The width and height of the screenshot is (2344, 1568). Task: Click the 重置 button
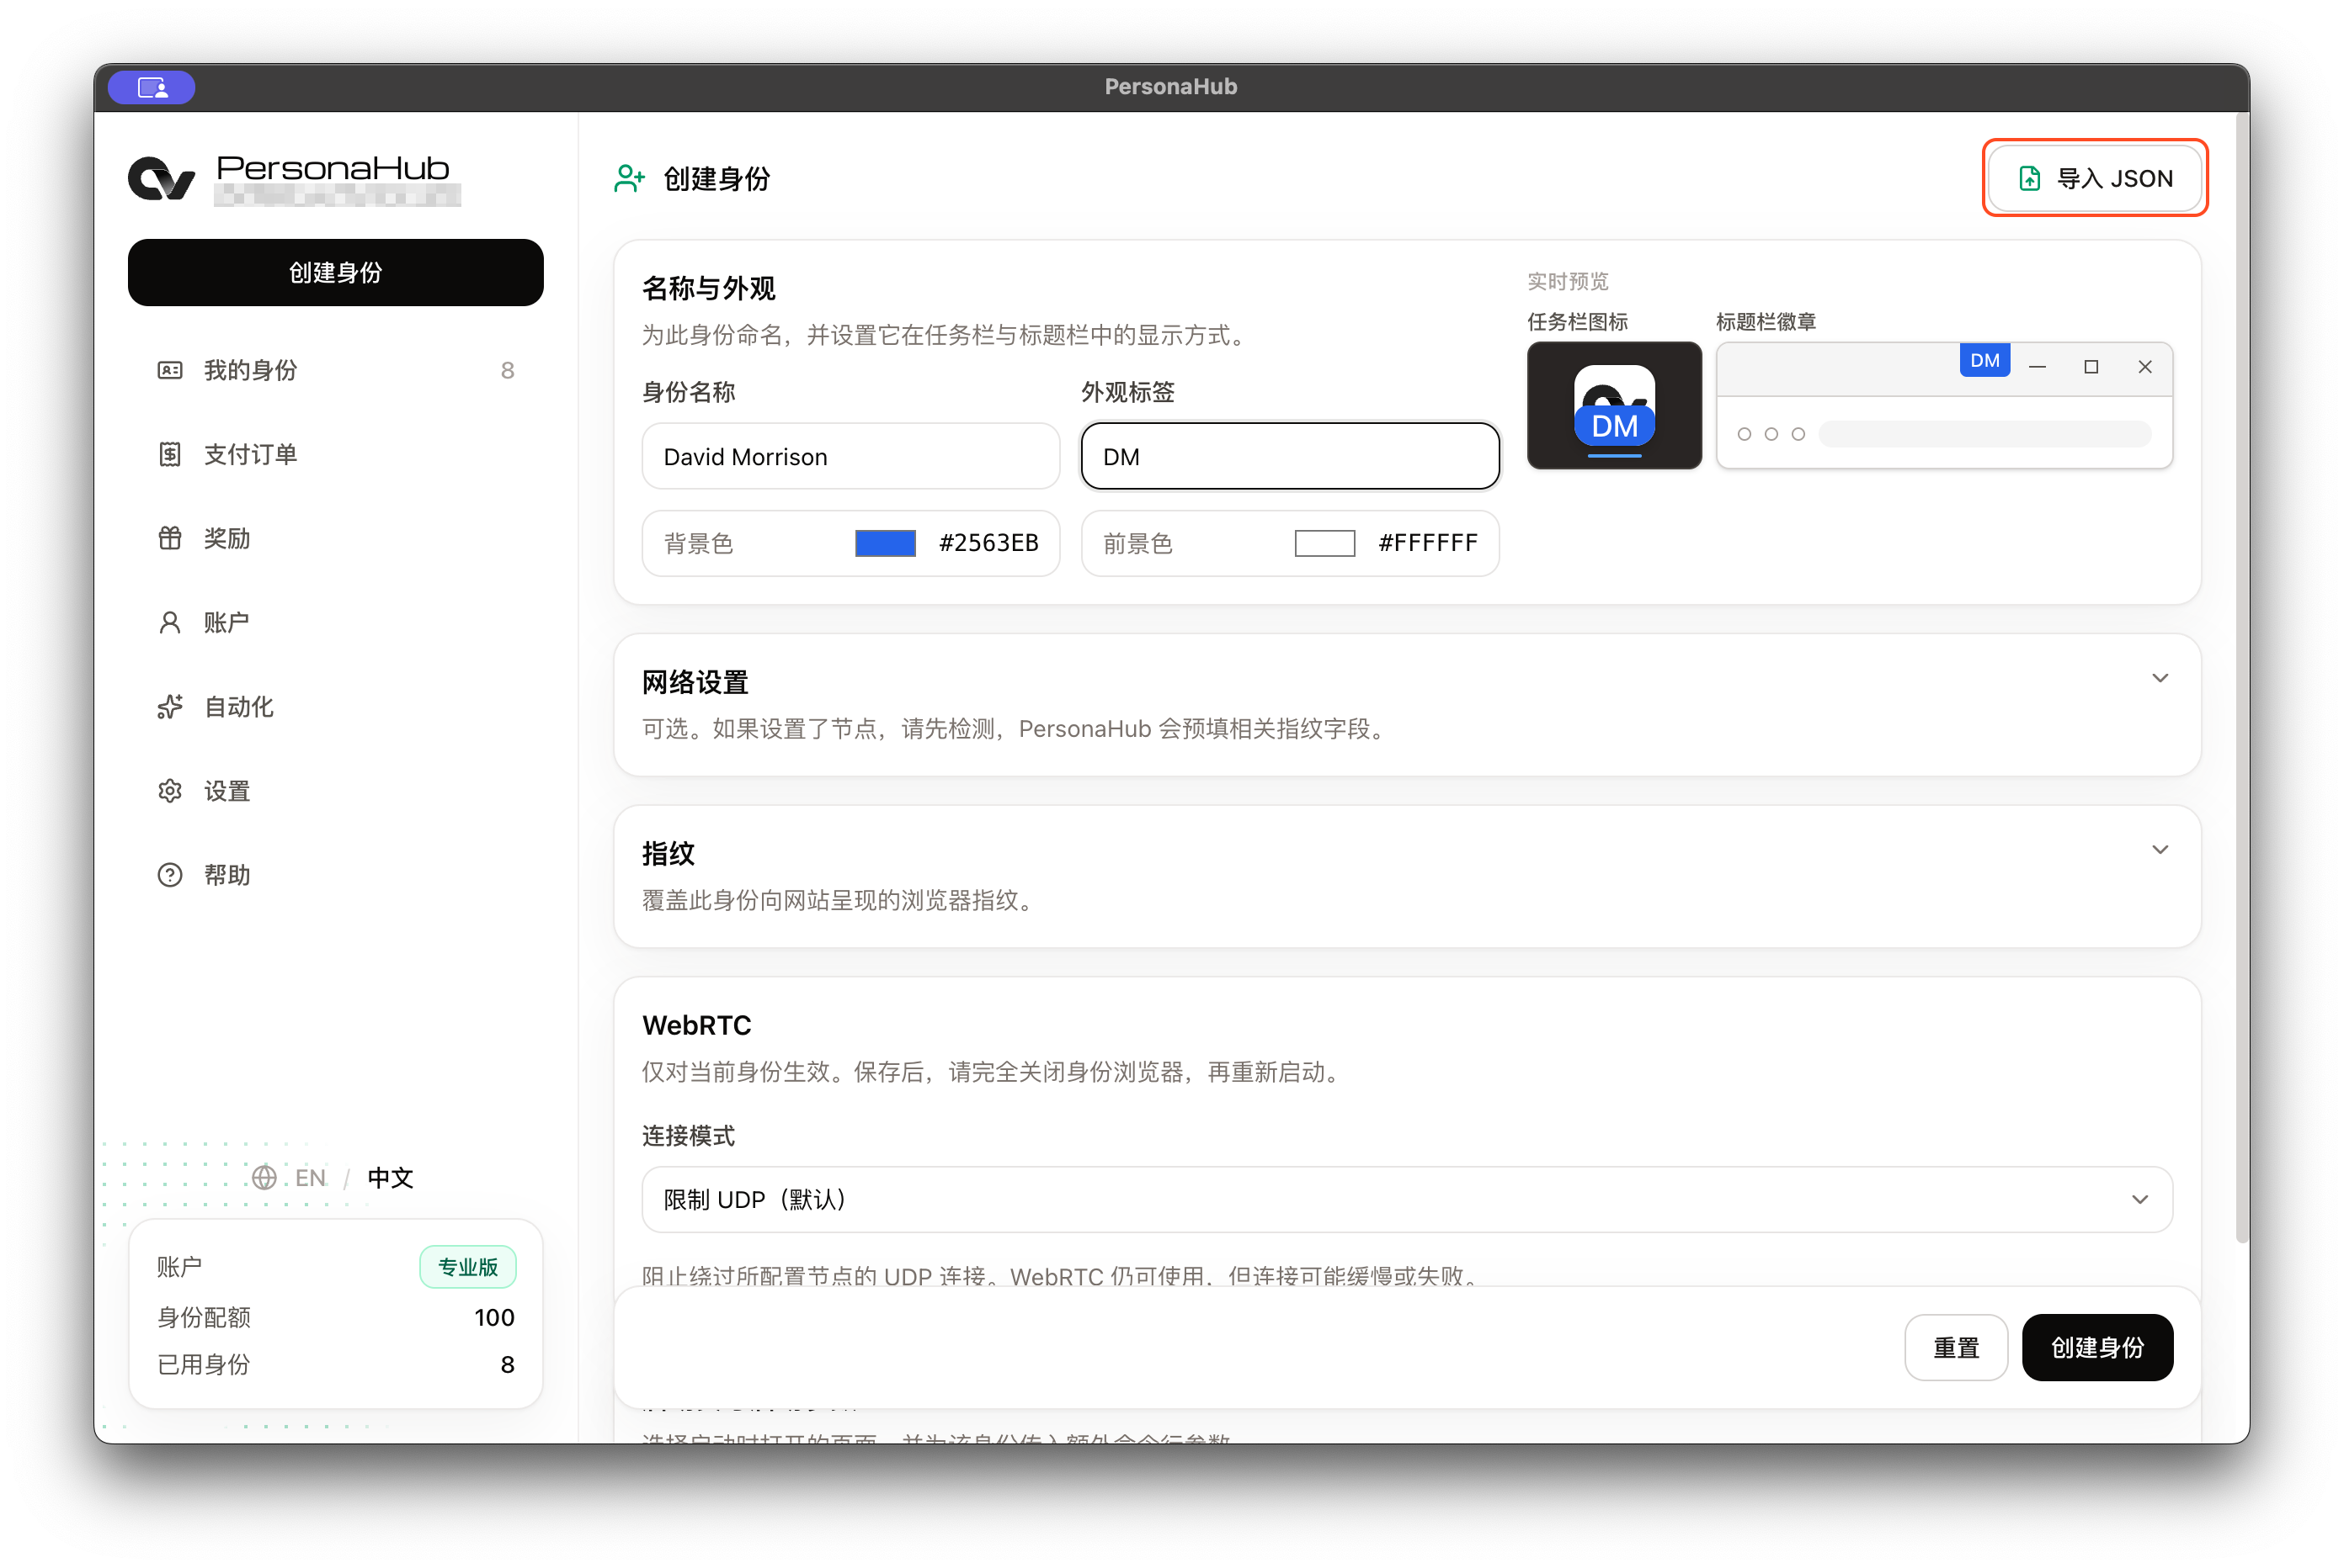(x=1956, y=1348)
